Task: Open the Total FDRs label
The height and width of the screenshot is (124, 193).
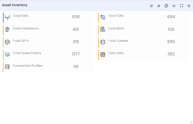Action: [20, 16]
